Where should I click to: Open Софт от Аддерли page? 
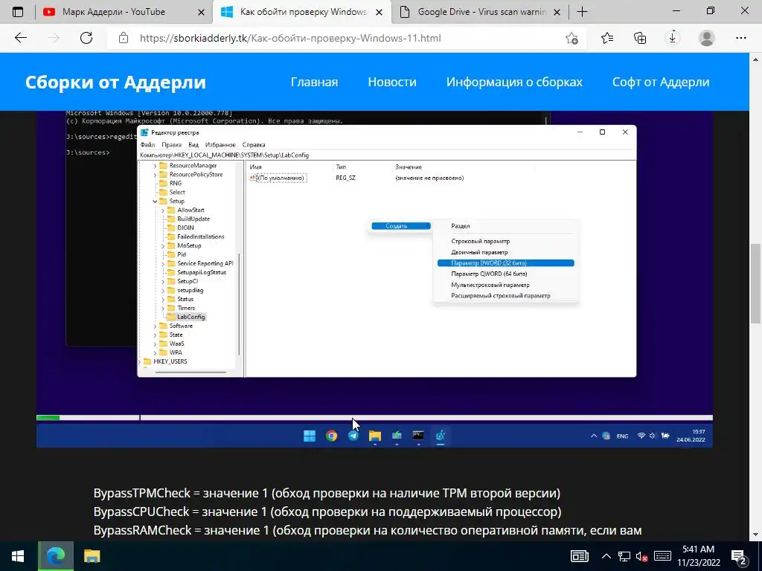(x=661, y=82)
